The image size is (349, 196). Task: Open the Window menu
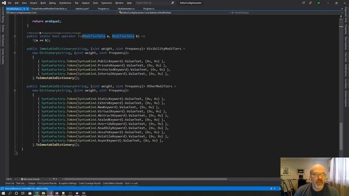(x=119, y=3)
